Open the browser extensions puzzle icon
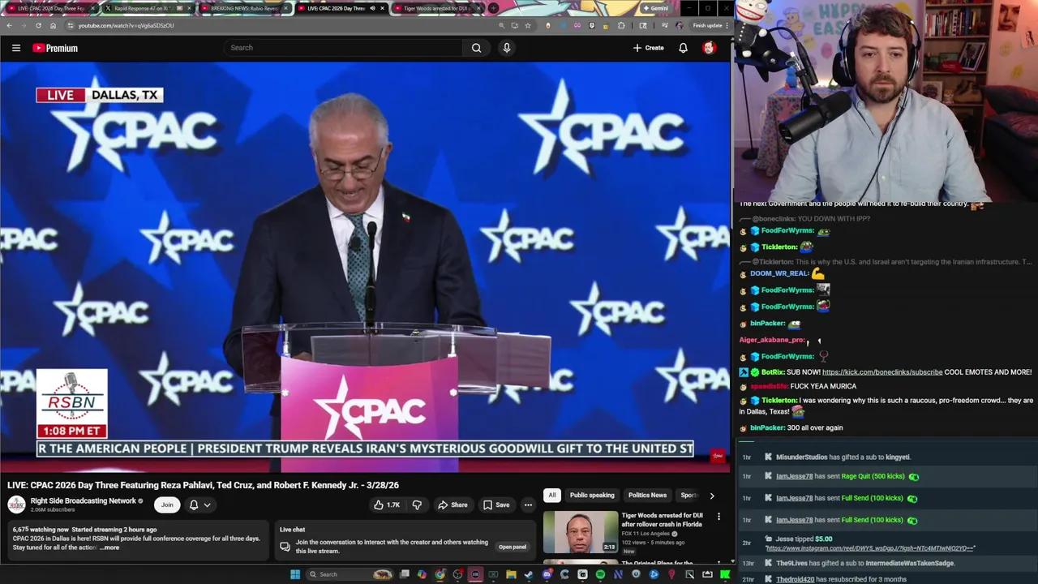This screenshot has height=584, width=1038. pyautogui.click(x=622, y=25)
